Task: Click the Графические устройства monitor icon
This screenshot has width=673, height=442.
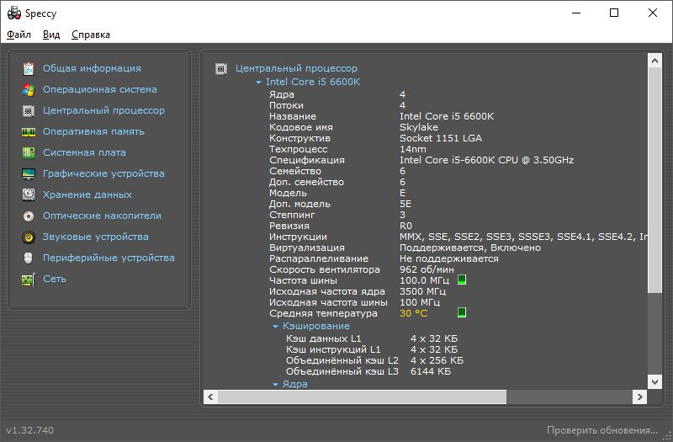Action: (29, 174)
